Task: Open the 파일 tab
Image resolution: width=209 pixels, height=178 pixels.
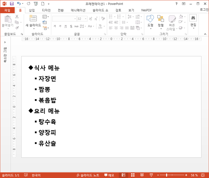Action: click(x=7, y=10)
